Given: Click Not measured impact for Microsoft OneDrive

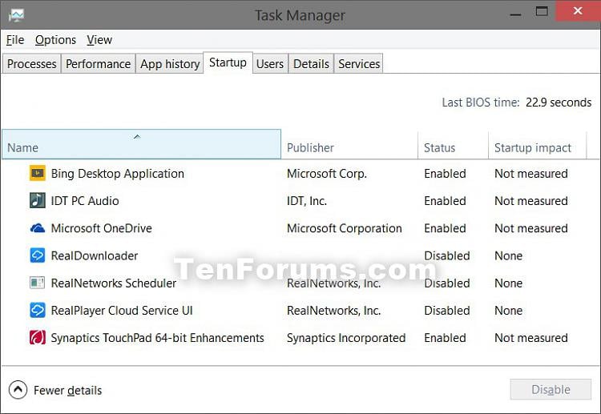Looking at the screenshot, I should pos(531,228).
